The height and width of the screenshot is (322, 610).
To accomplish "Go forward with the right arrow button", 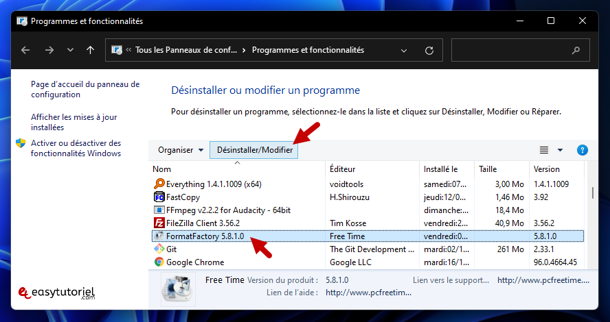I will (49, 50).
